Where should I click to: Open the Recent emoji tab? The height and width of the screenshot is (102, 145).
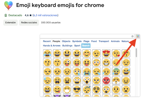point(47,41)
